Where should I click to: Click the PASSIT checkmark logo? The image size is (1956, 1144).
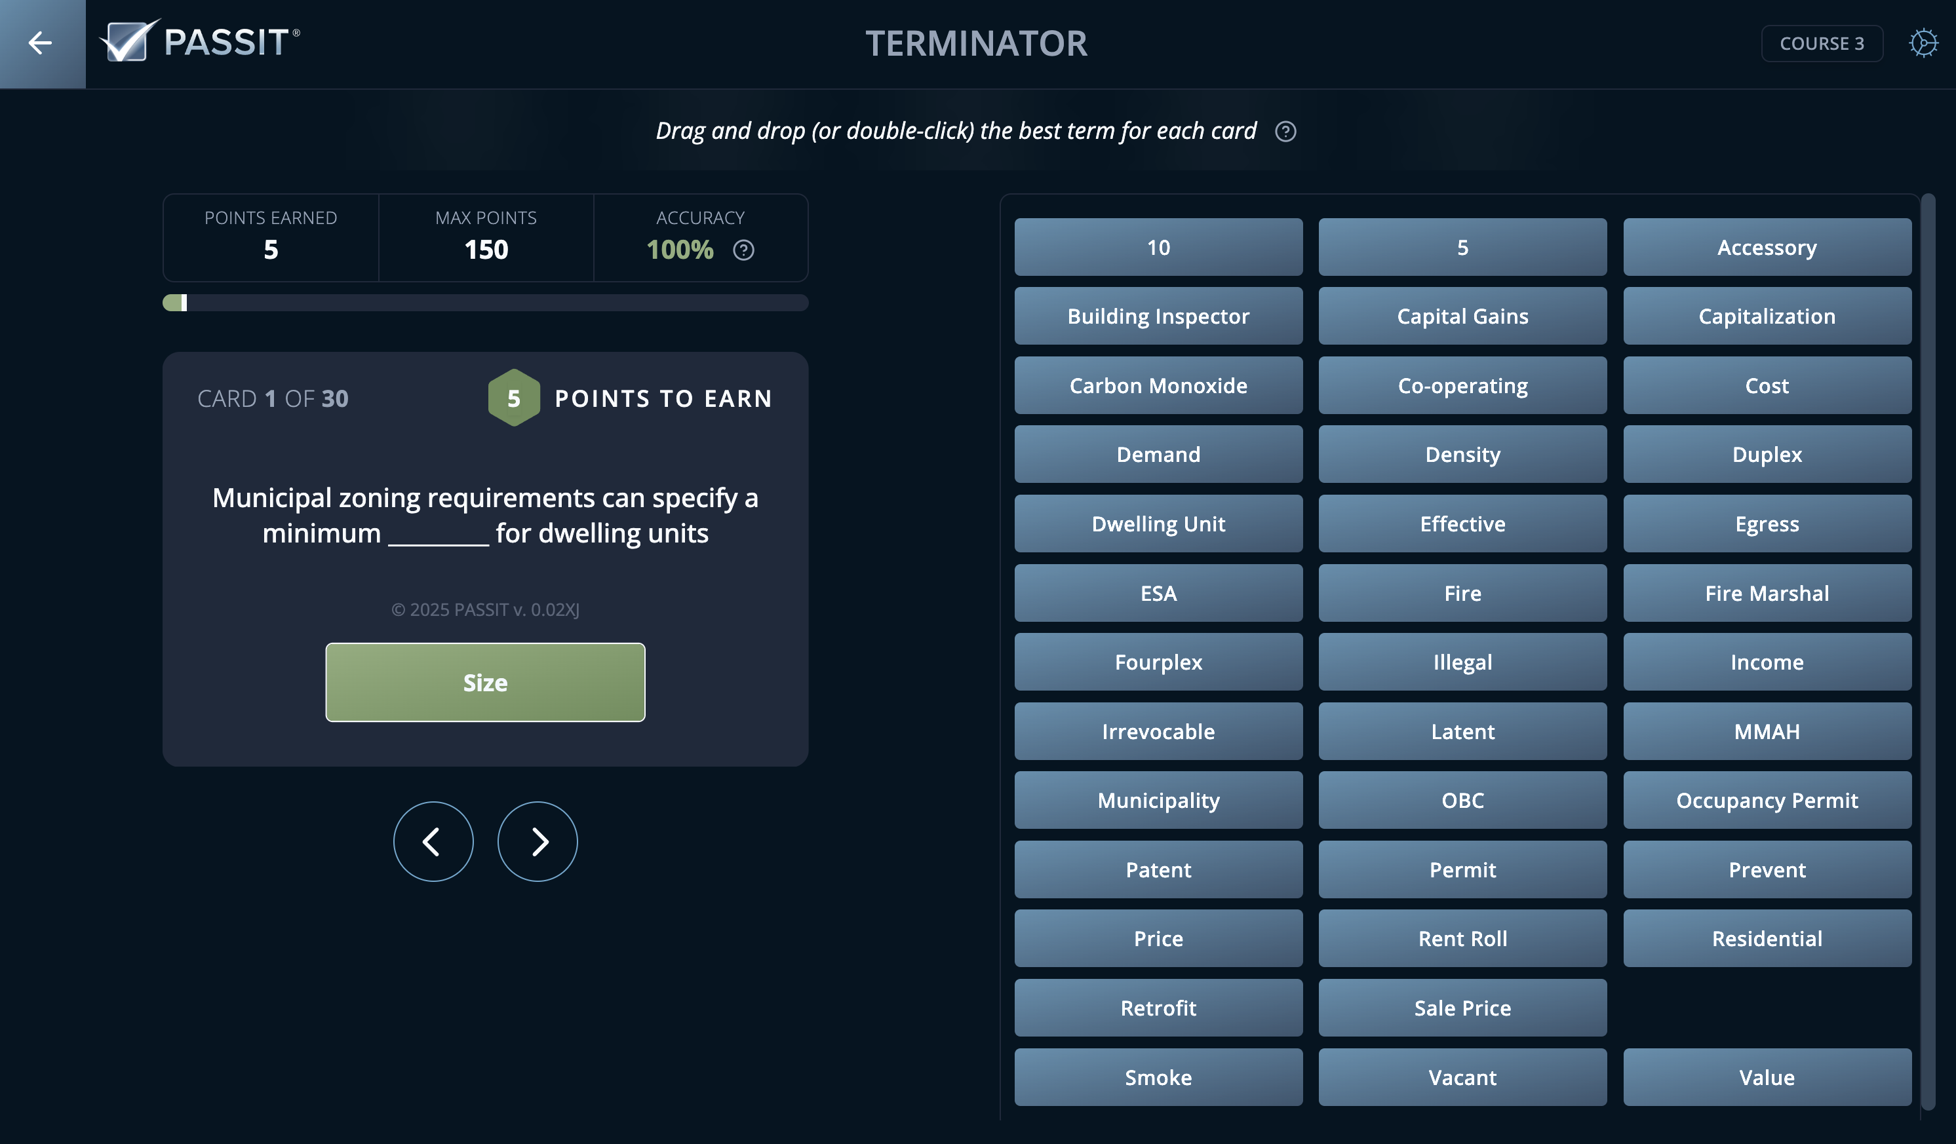click(x=129, y=41)
